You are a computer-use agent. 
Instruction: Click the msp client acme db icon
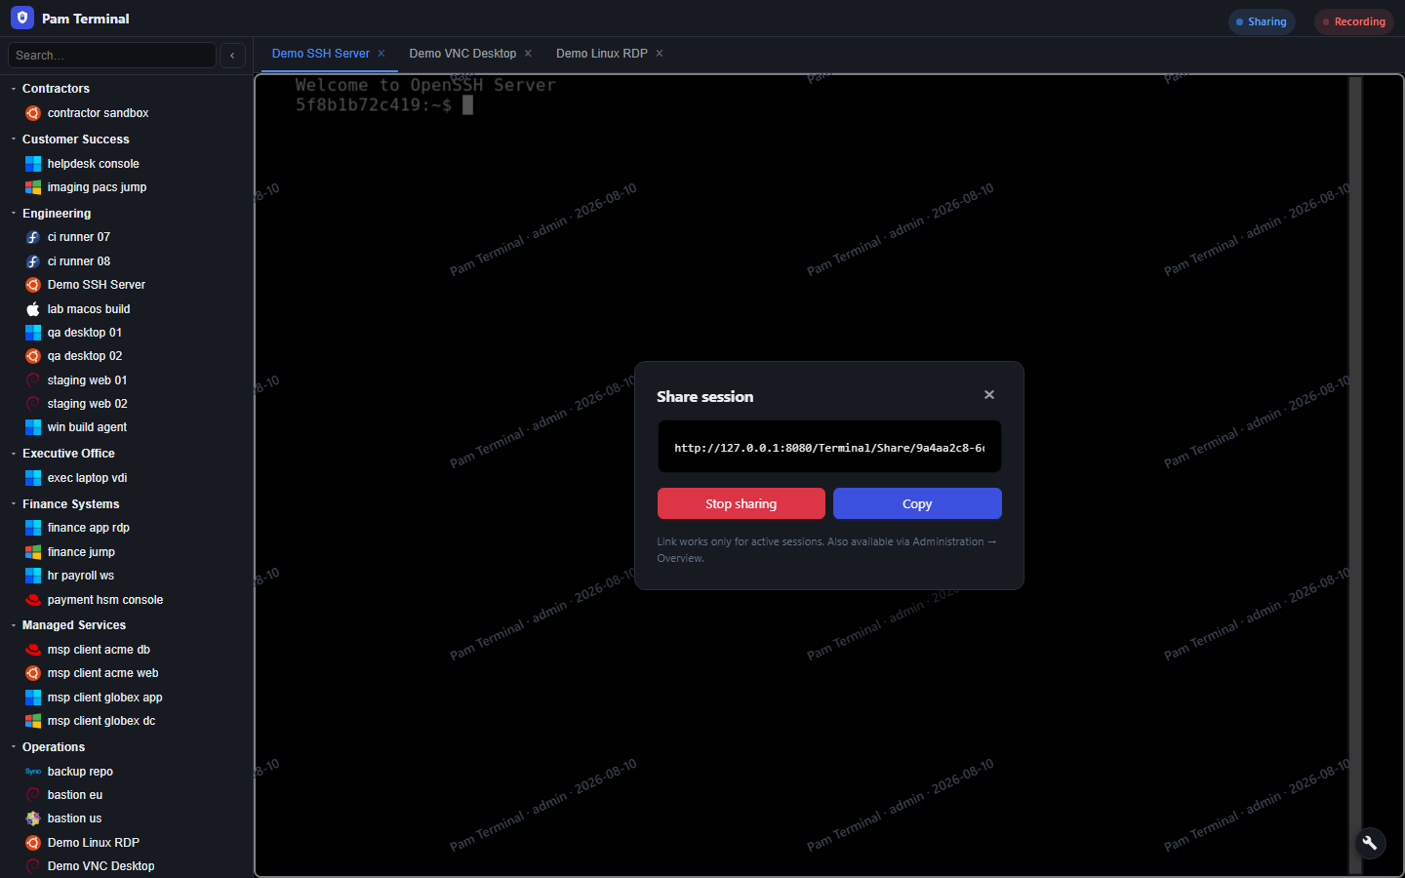(33, 650)
